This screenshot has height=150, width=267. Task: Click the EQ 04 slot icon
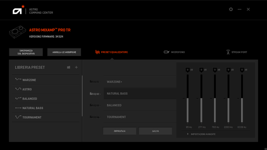point(91,117)
